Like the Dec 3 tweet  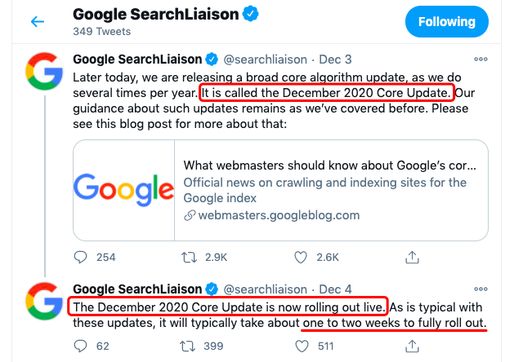[301, 258]
